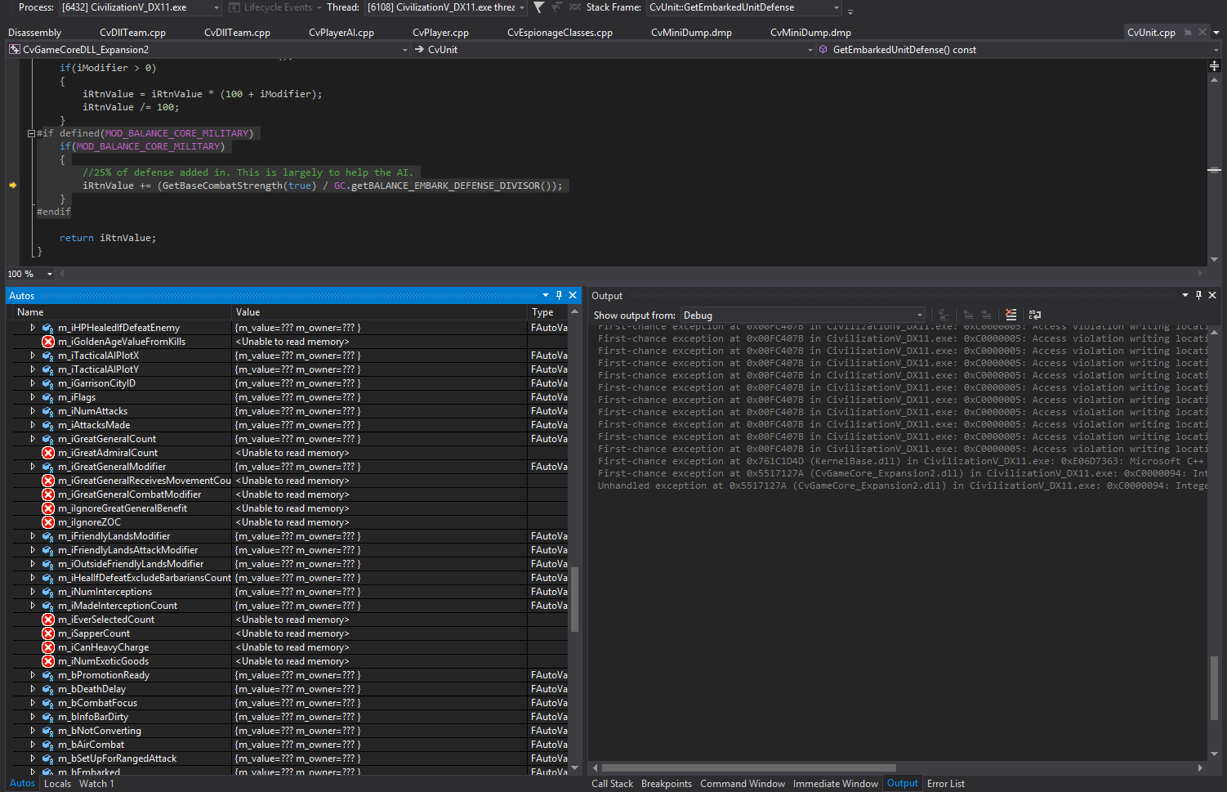Open Show output from Debug dropdown
1227x792 pixels.
point(920,315)
